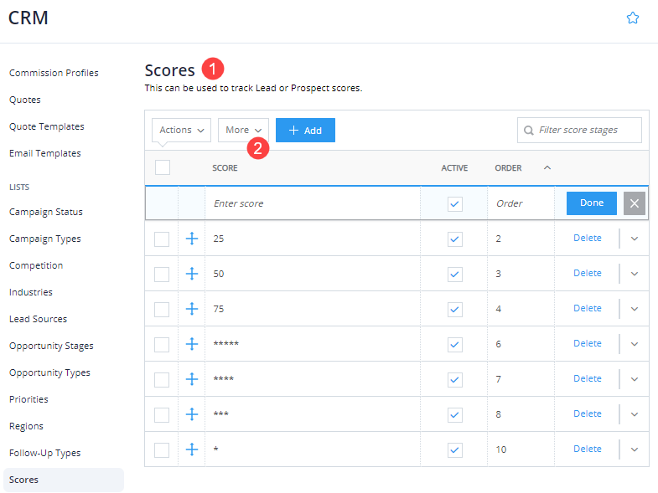Toggle Active checkbox for score 25

point(455,239)
